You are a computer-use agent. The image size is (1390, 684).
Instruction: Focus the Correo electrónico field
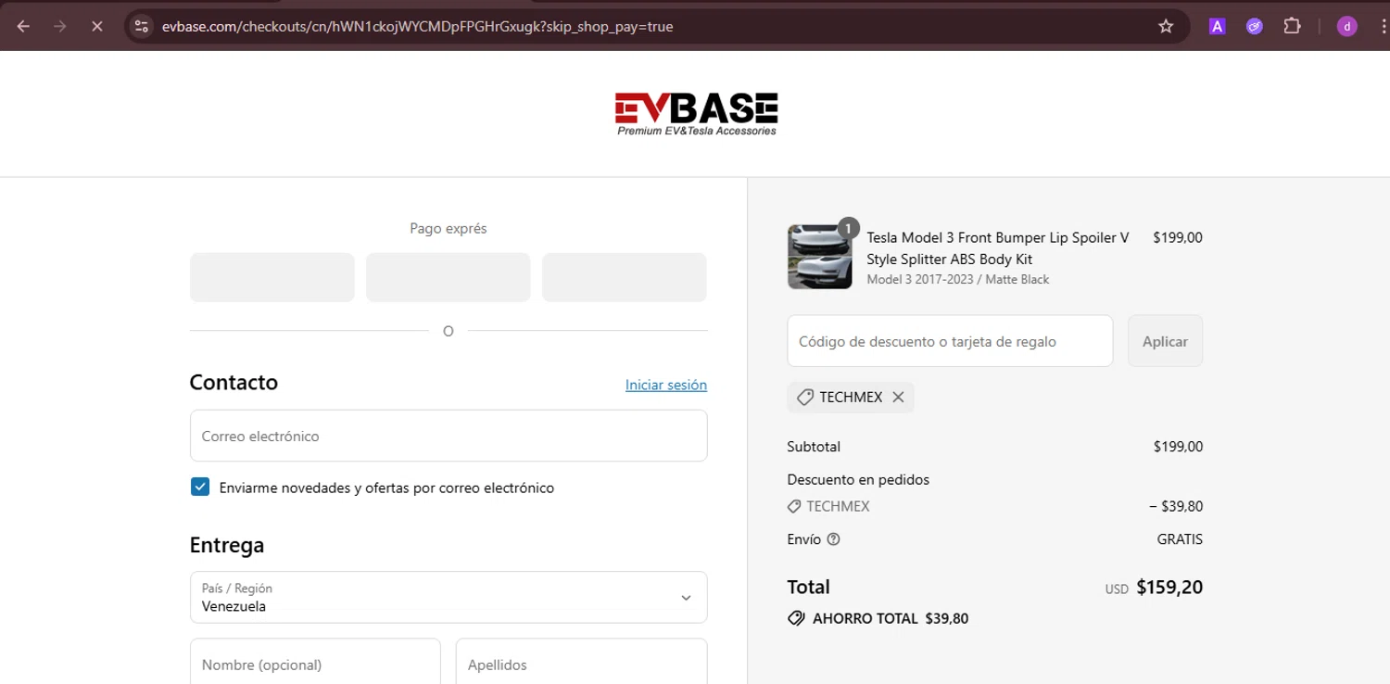(x=449, y=436)
